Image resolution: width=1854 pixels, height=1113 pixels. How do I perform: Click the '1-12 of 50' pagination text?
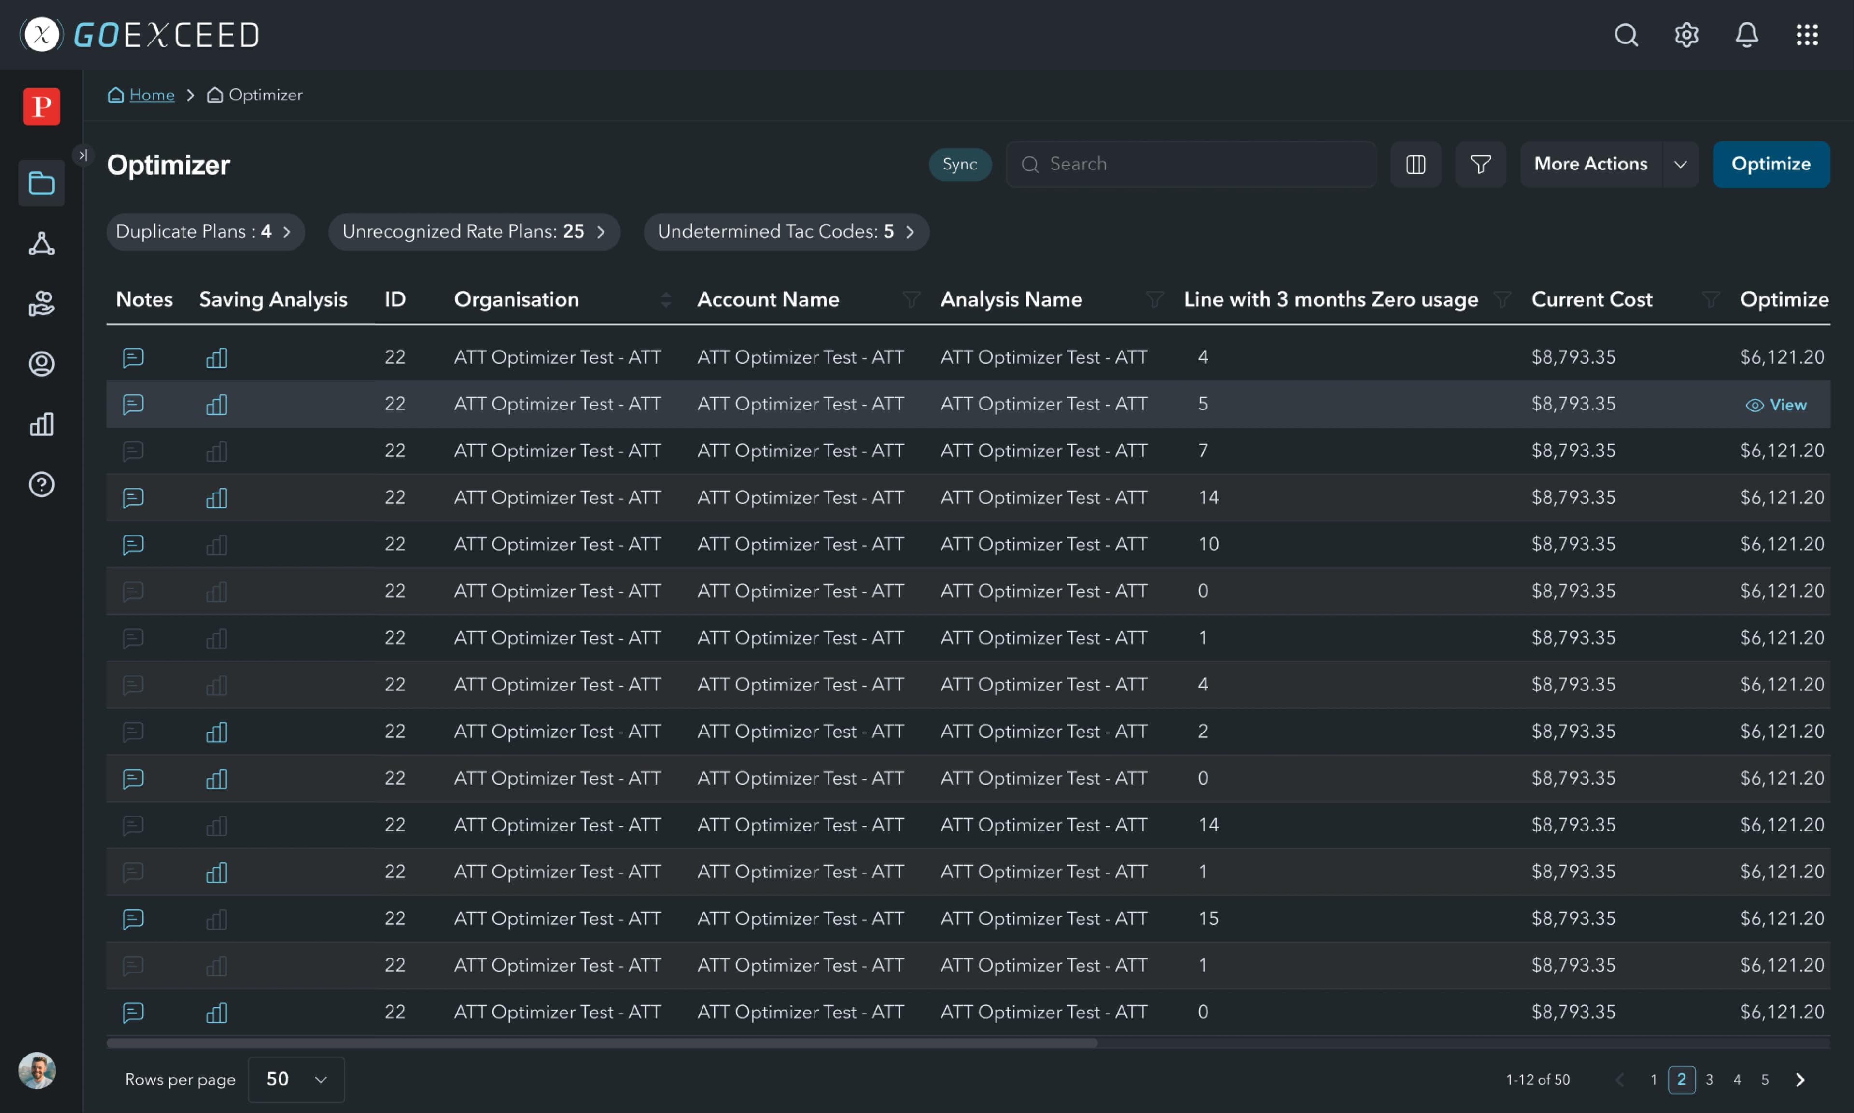[x=1538, y=1080]
